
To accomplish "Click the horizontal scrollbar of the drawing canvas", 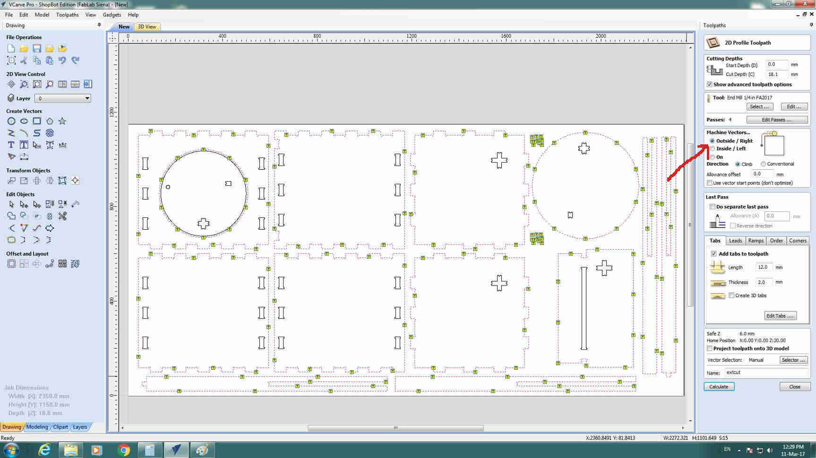I will (x=396, y=428).
